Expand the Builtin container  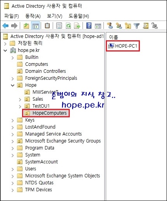12,58
